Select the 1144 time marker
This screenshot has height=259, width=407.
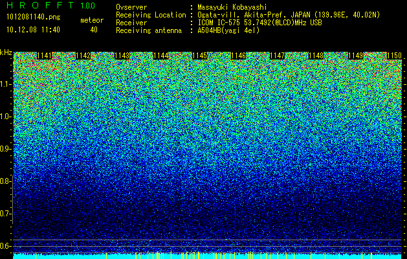161,56
